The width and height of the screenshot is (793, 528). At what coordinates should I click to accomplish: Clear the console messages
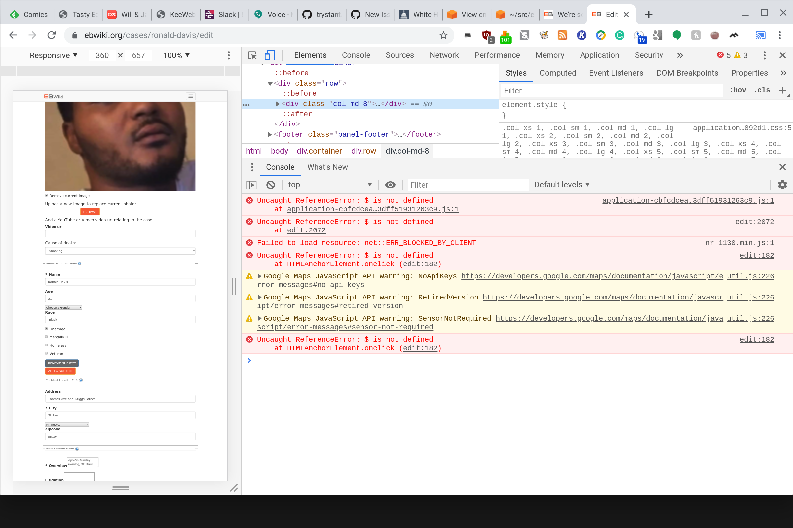(271, 185)
